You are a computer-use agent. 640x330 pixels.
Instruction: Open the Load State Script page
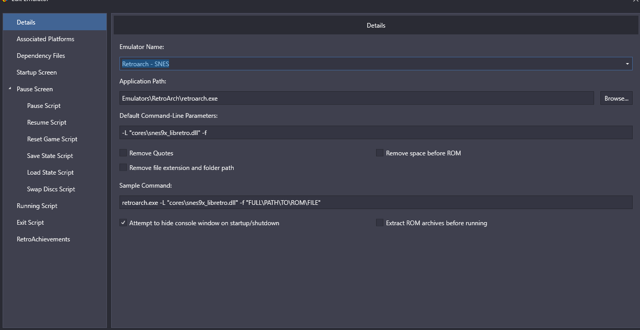(50, 173)
